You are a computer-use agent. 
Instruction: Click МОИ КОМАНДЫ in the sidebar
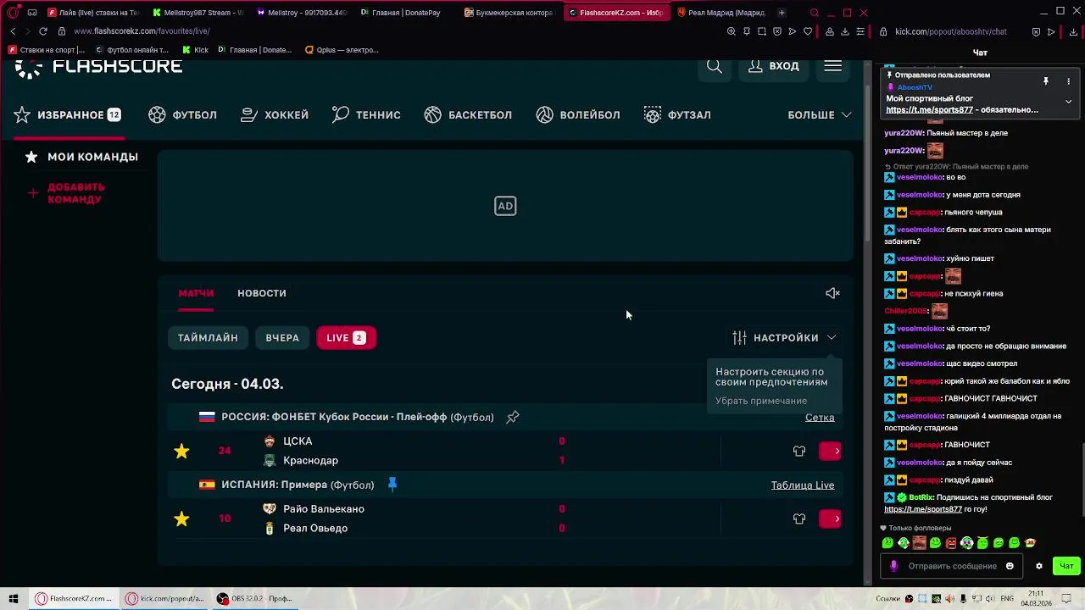pos(81,157)
